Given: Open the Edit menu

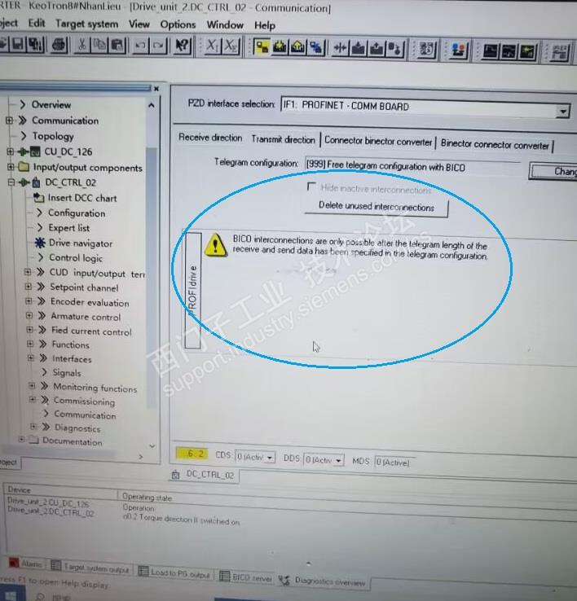Looking at the screenshot, I should point(37,23).
